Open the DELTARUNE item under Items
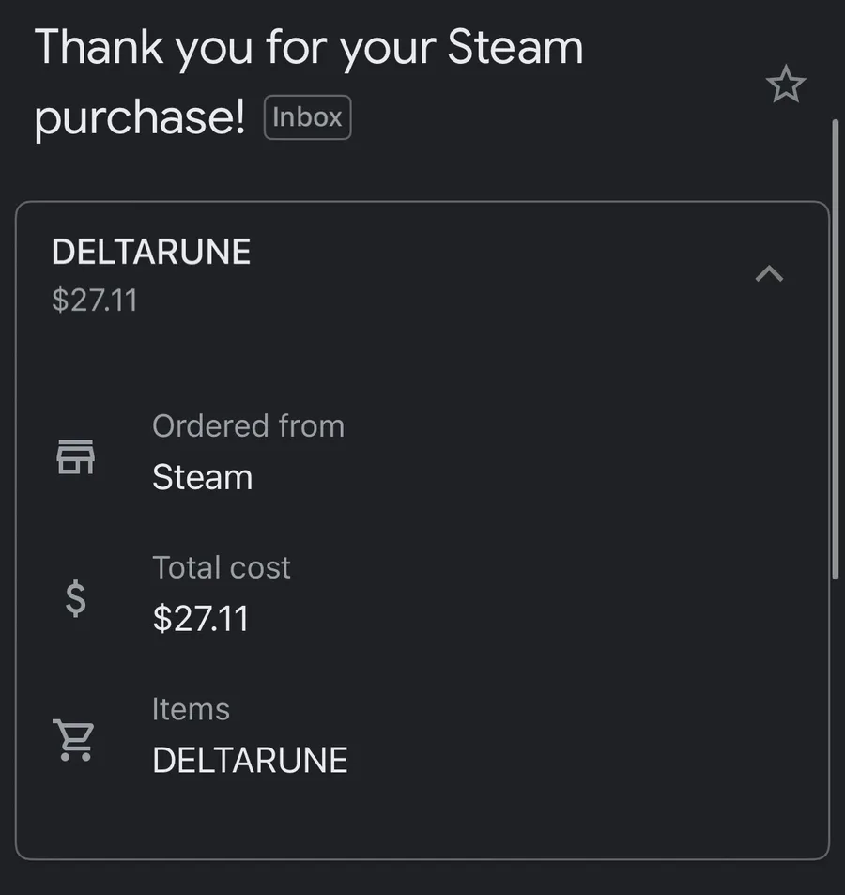The image size is (845, 895). click(250, 760)
